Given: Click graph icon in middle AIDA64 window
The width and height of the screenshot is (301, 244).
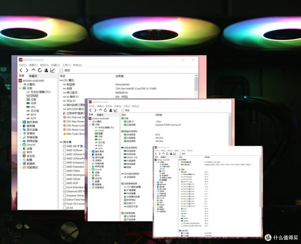Looking at the screenshot, I should click(x=115, y=110).
